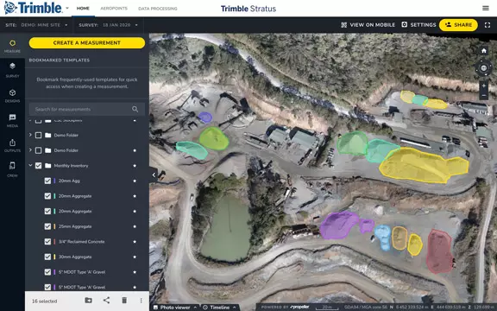497x311 pixels.
Task: Click star beside Monthly Inventory folder
Action: click(135, 166)
